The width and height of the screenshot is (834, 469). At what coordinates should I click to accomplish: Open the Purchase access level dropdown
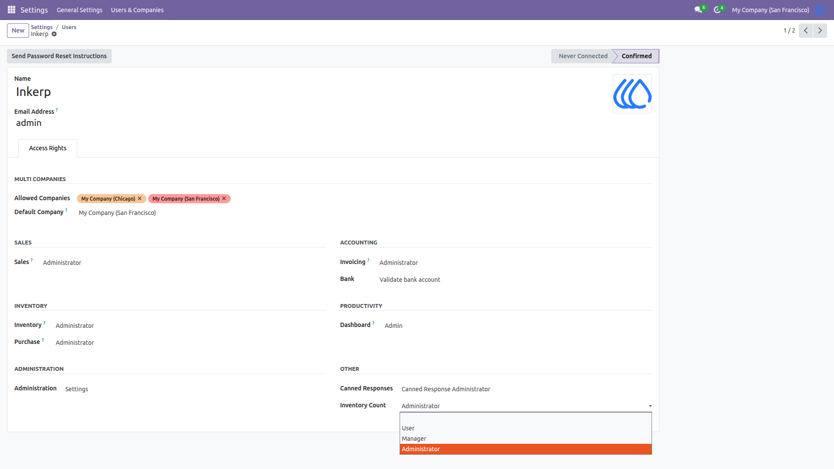click(x=190, y=343)
